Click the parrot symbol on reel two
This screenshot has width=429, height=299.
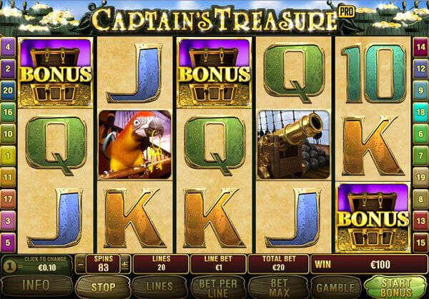click(135, 145)
